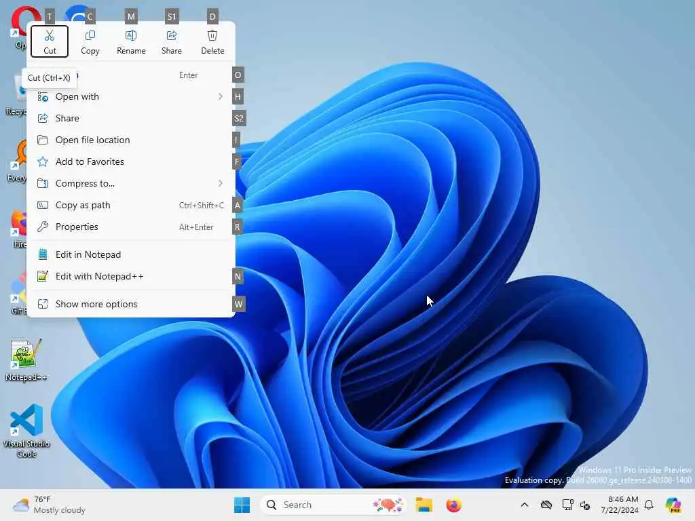The height and width of the screenshot is (521, 695).
Task: Show hidden system tray icons
Action: click(525, 505)
